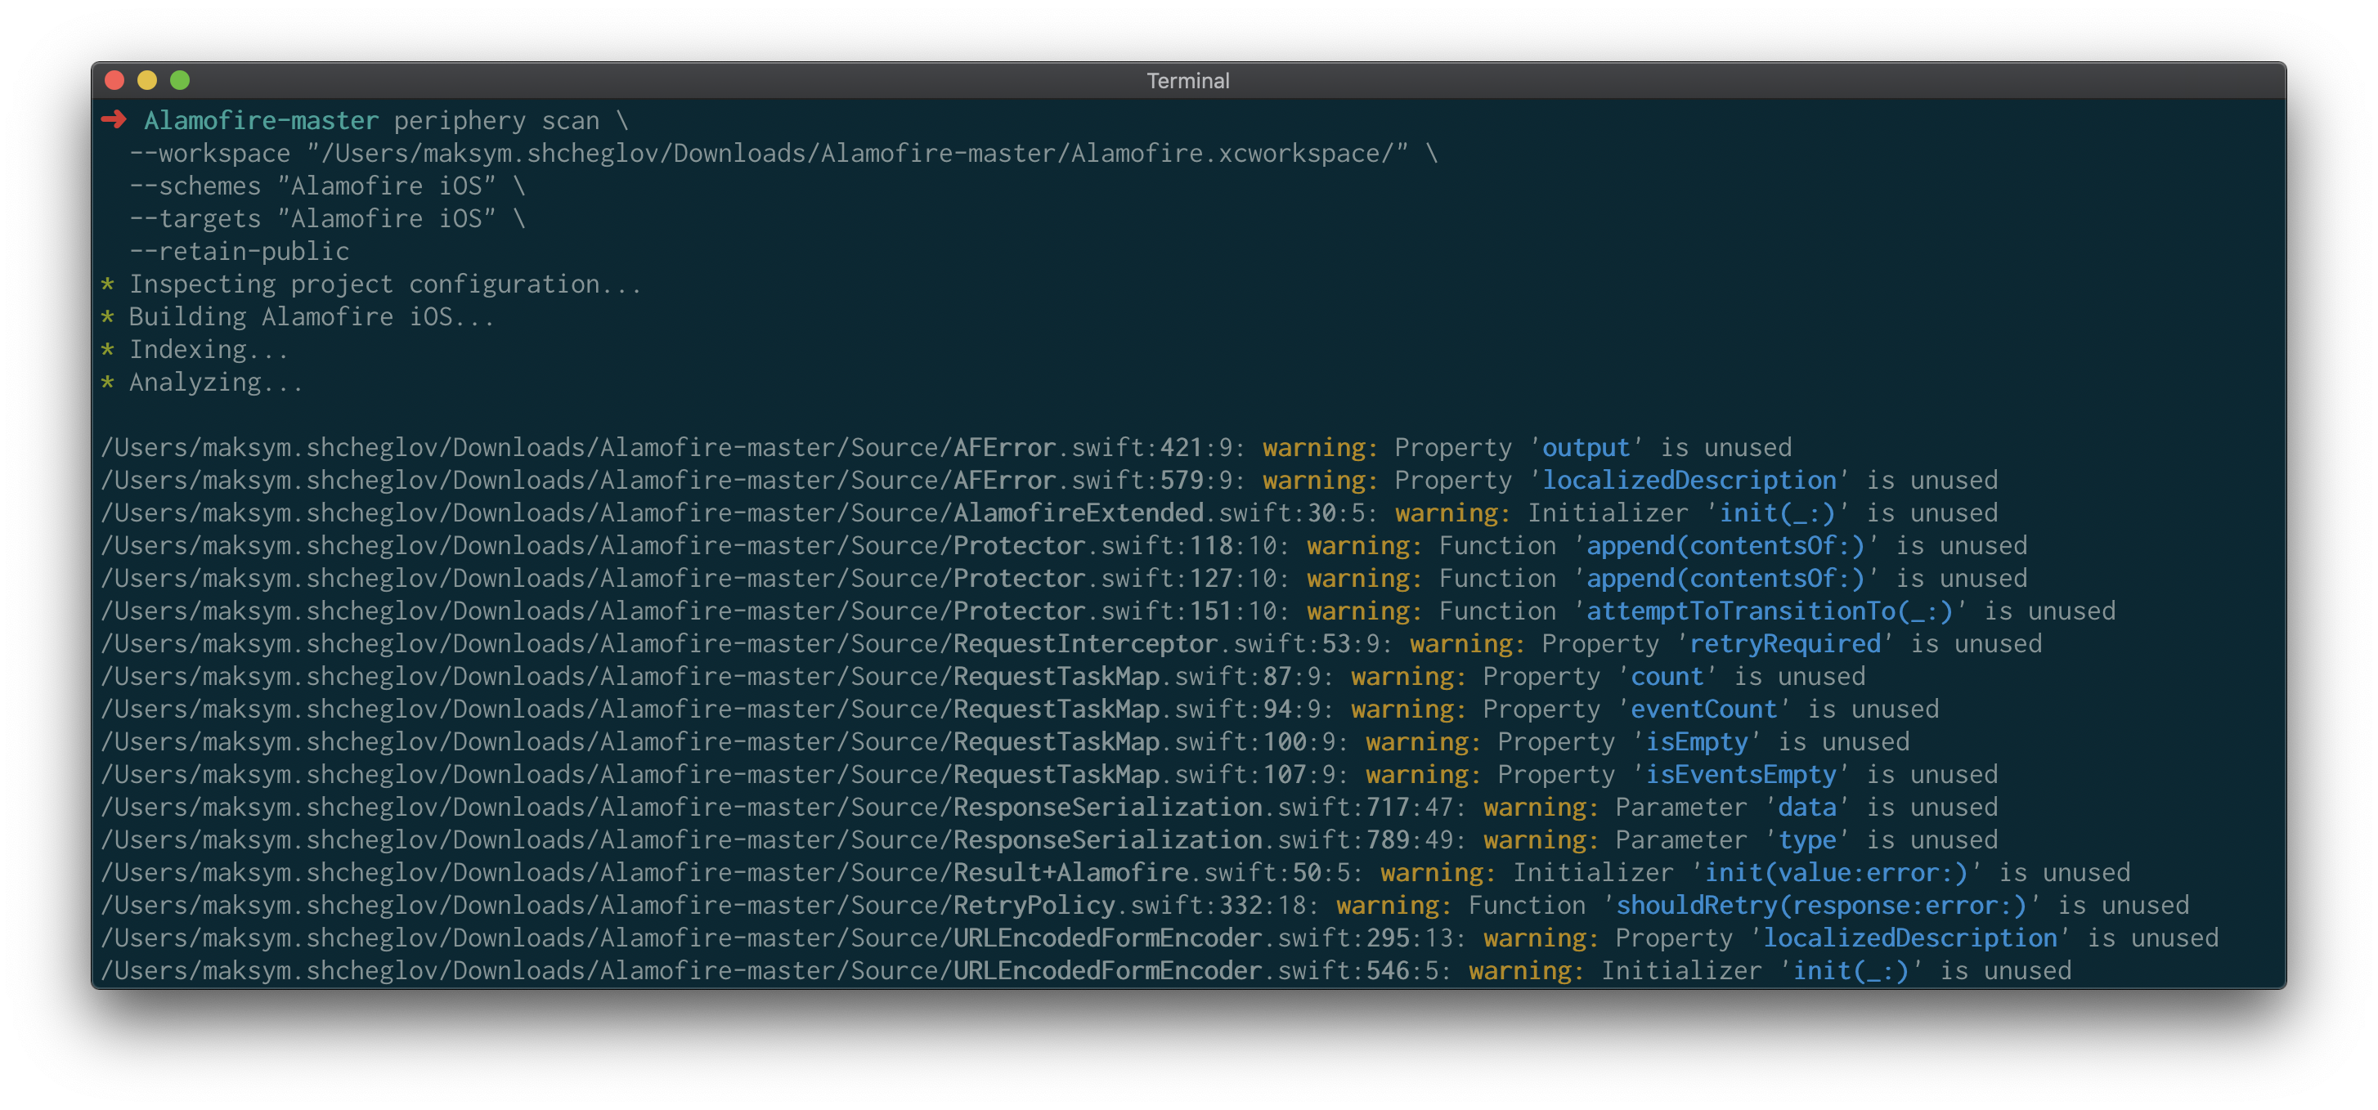
Task: Click the --retain-public flag
Action: [239, 252]
